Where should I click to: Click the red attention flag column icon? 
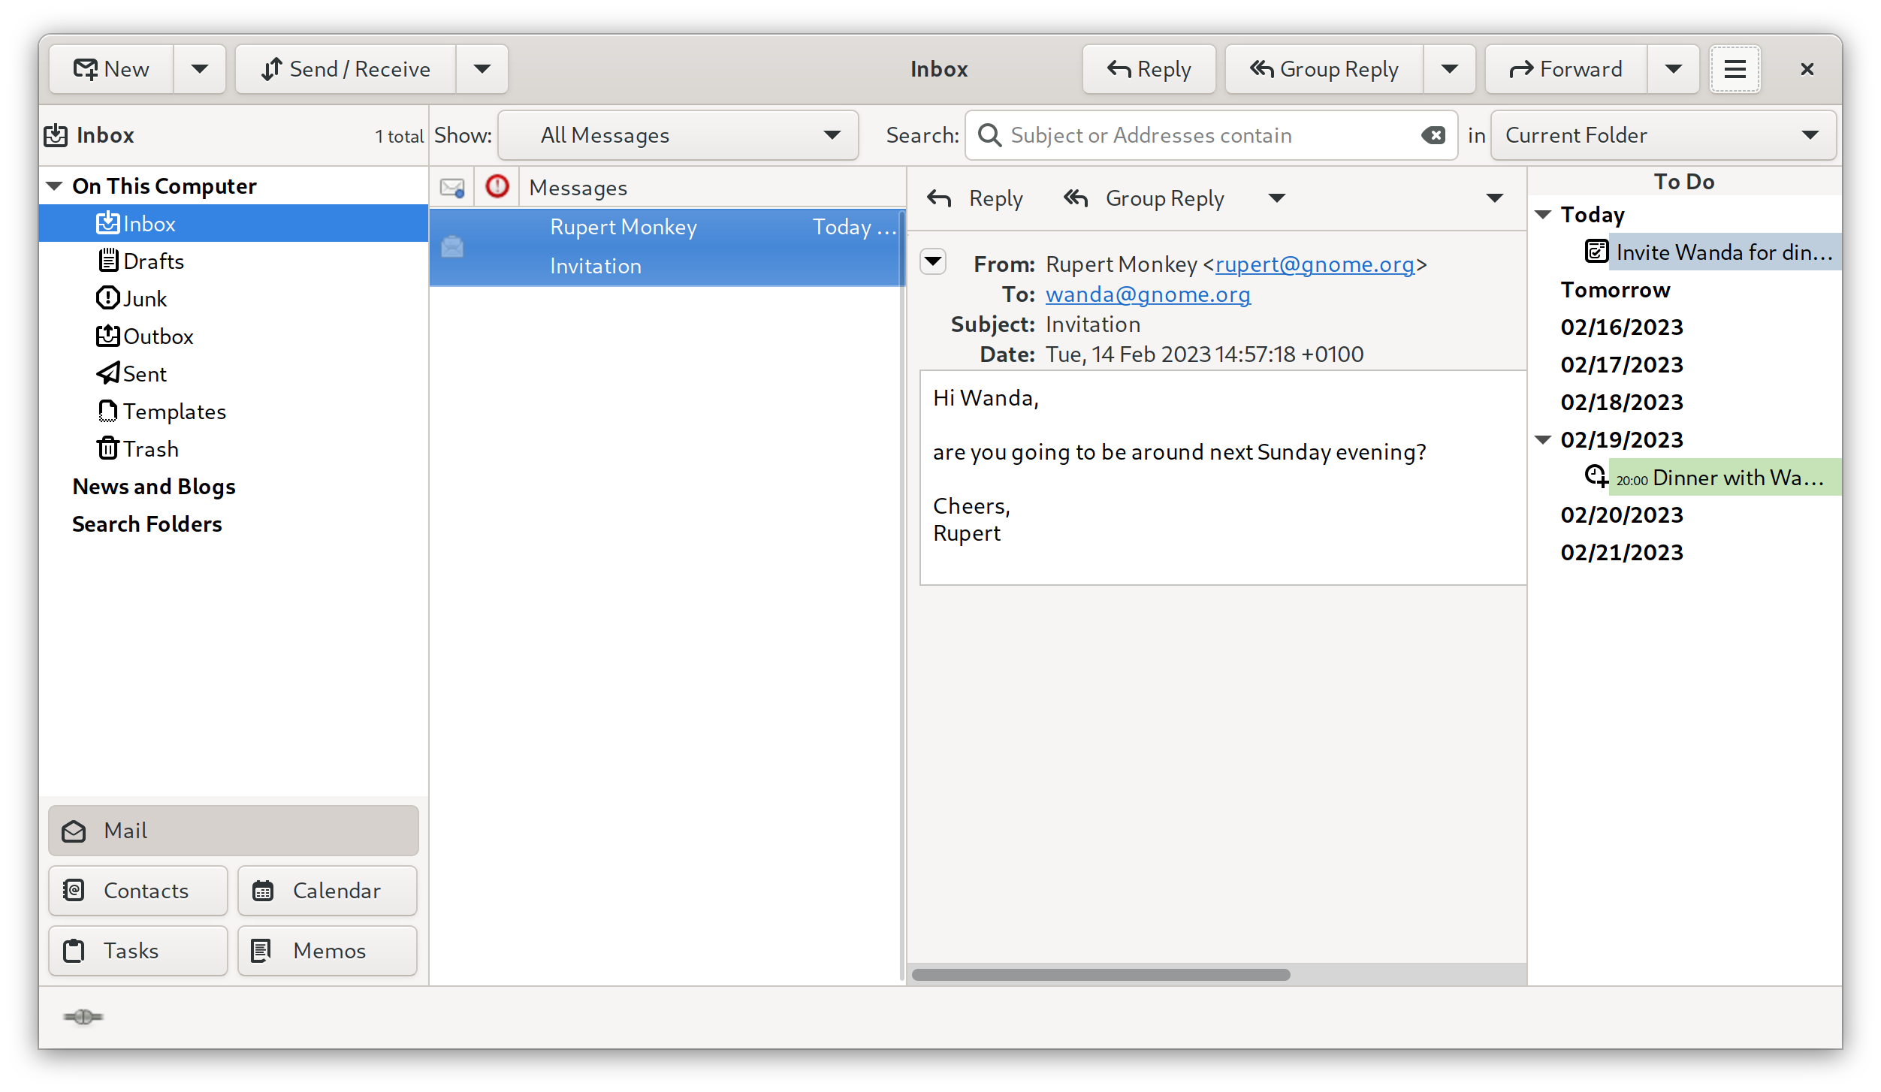pyautogui.click(x=497, y=187)
